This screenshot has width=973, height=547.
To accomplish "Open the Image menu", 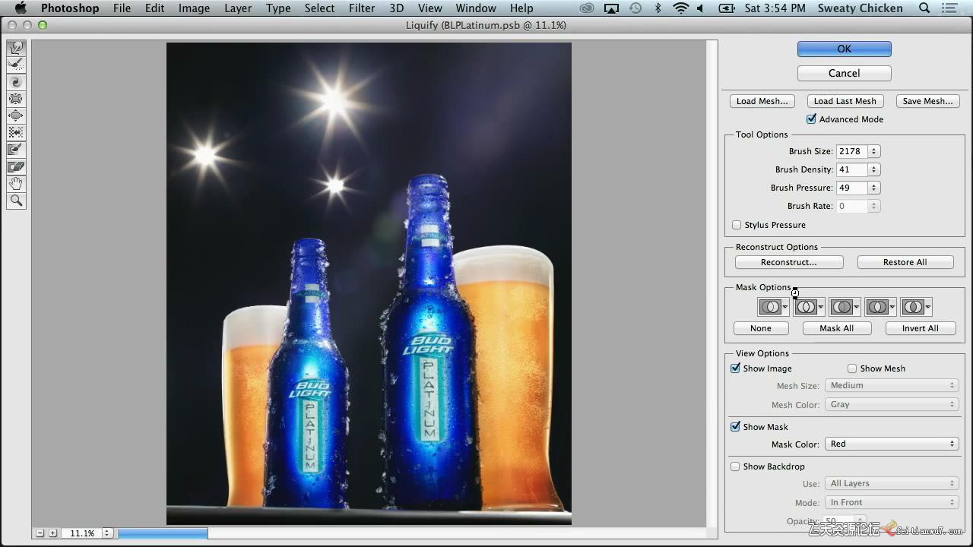I will [194, 8].
